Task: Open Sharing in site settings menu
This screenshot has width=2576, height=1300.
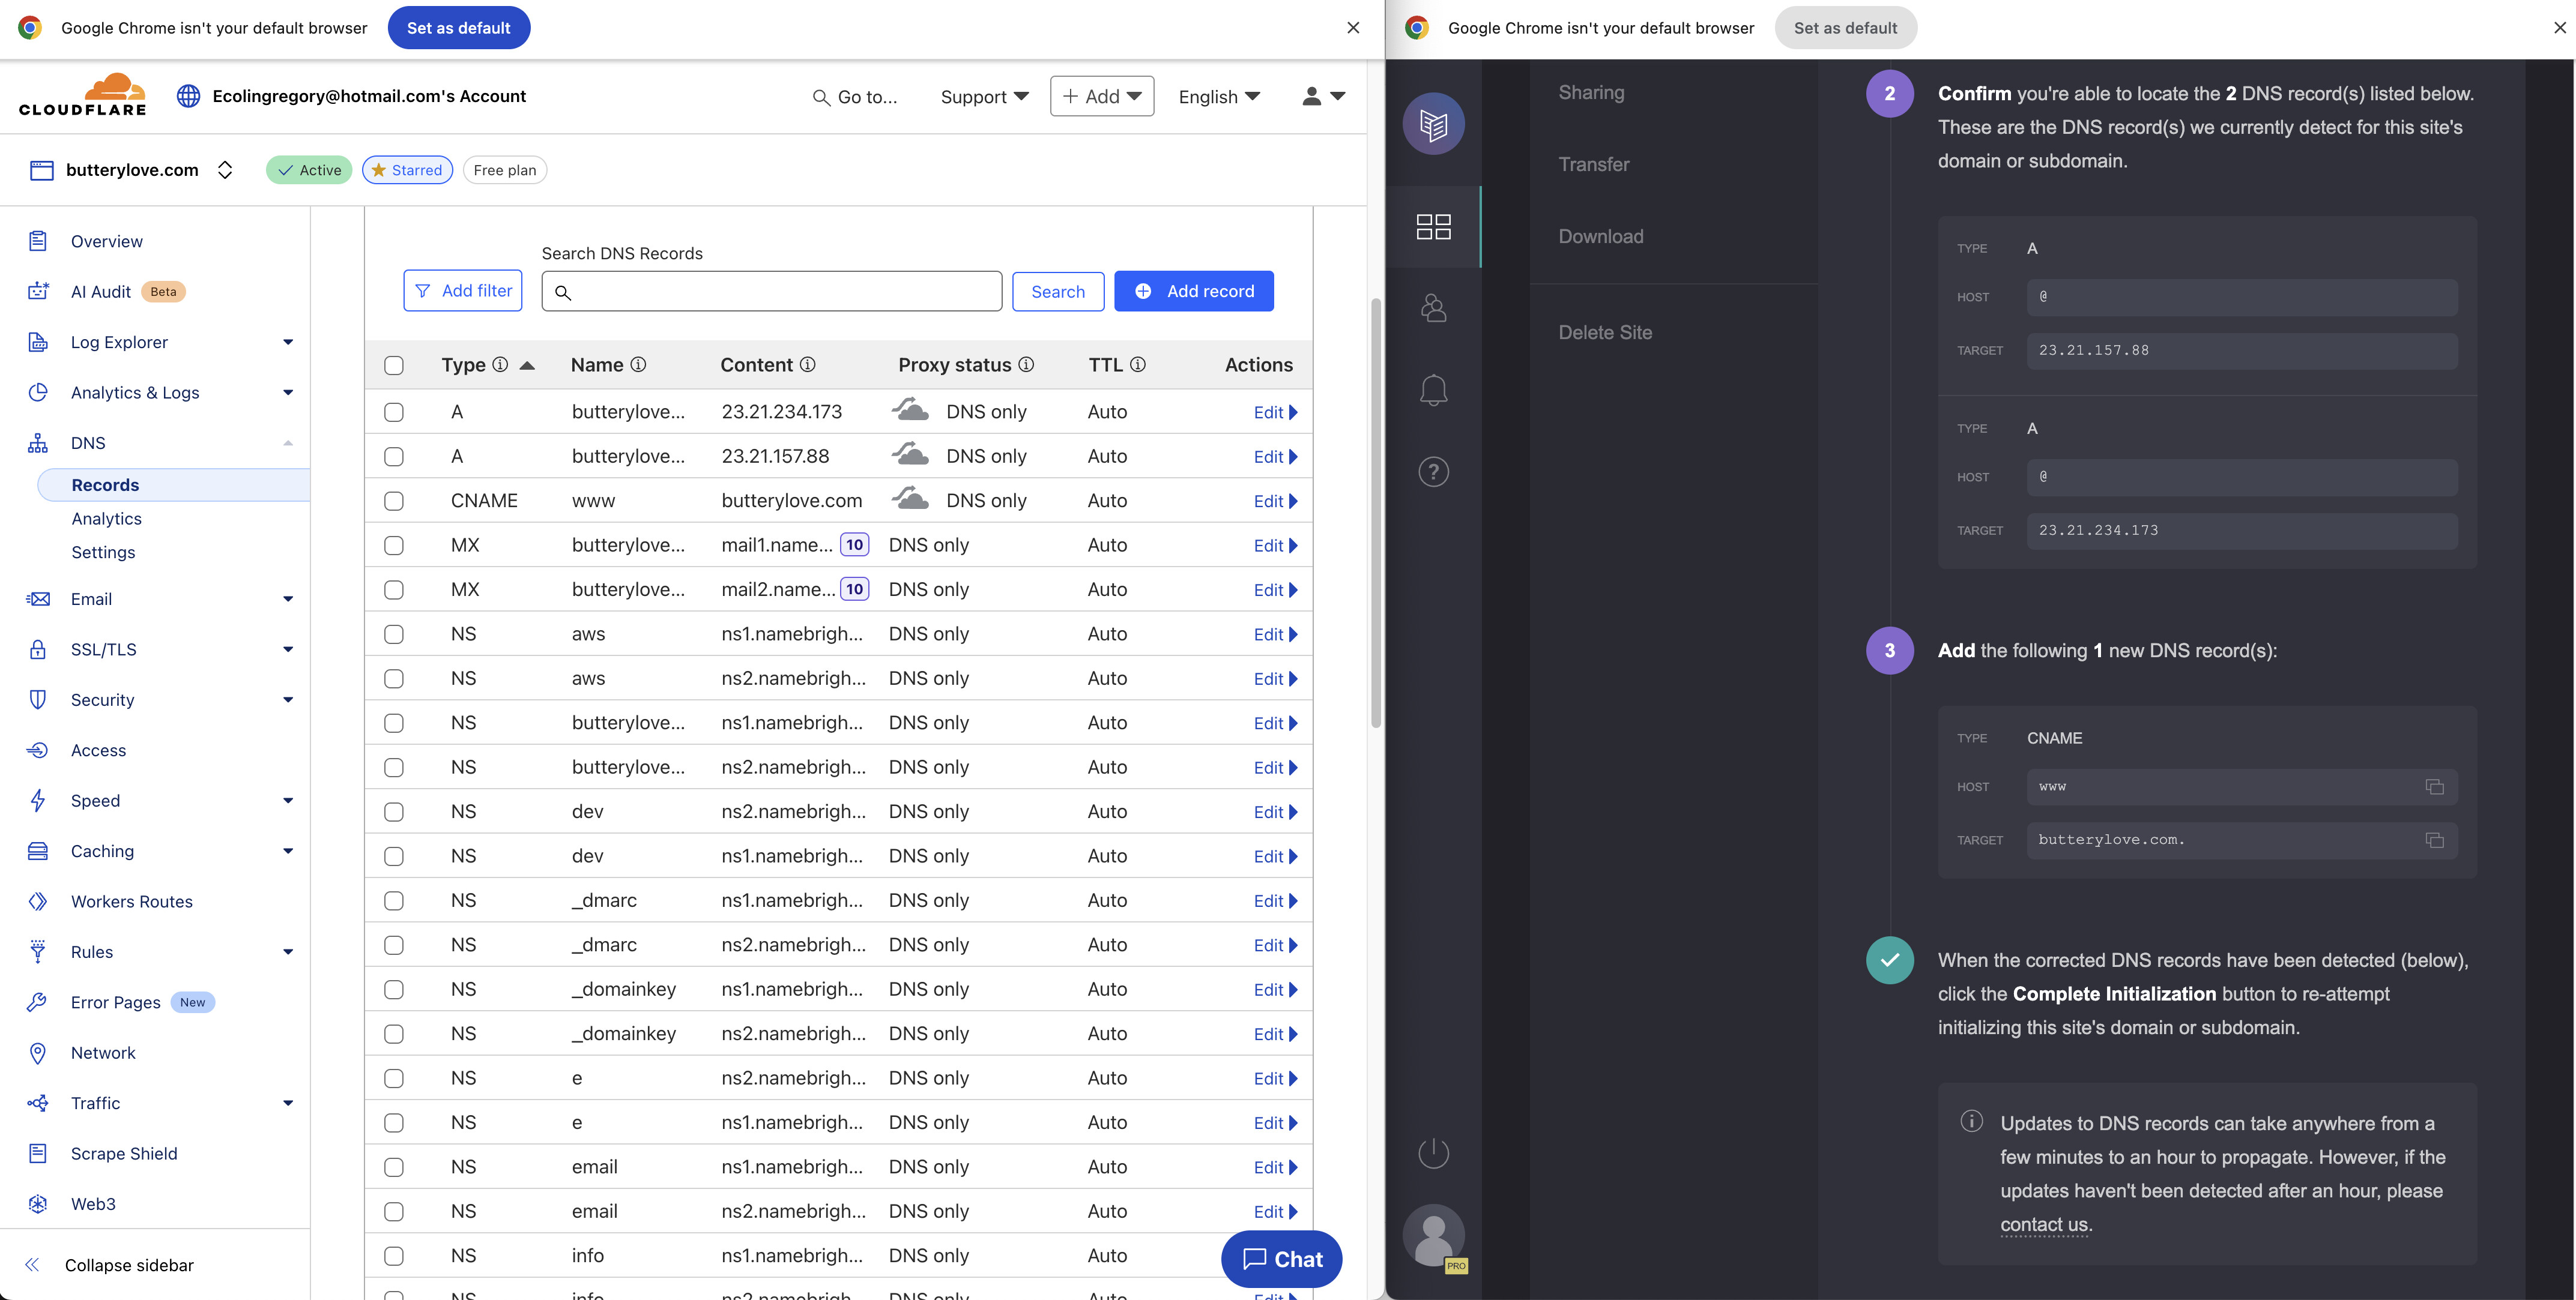Action: 1591,92
